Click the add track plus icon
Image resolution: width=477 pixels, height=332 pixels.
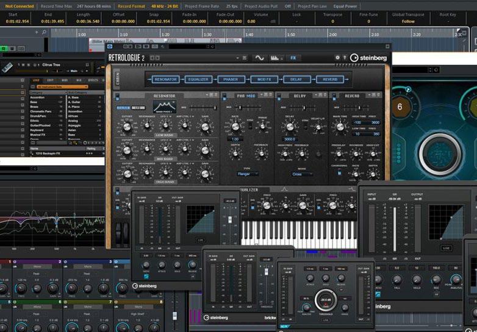pos(37,32)
